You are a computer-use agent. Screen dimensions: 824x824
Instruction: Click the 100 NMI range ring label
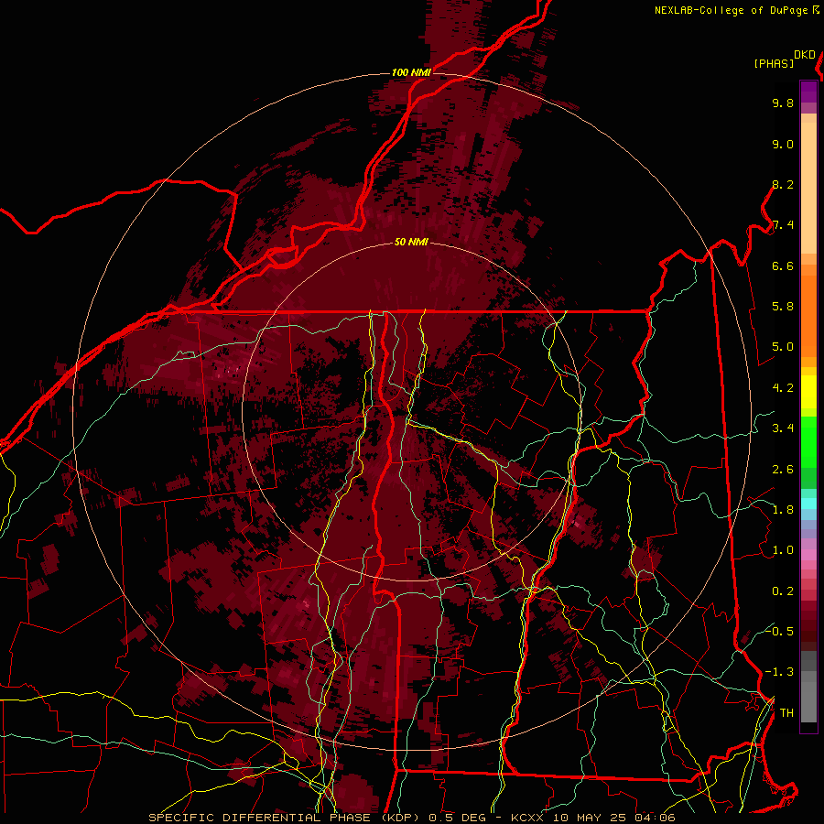(x=411, y=72)
